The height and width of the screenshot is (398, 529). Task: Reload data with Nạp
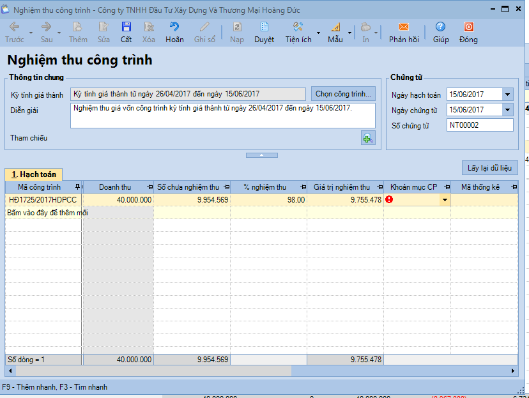coord(237,33)
